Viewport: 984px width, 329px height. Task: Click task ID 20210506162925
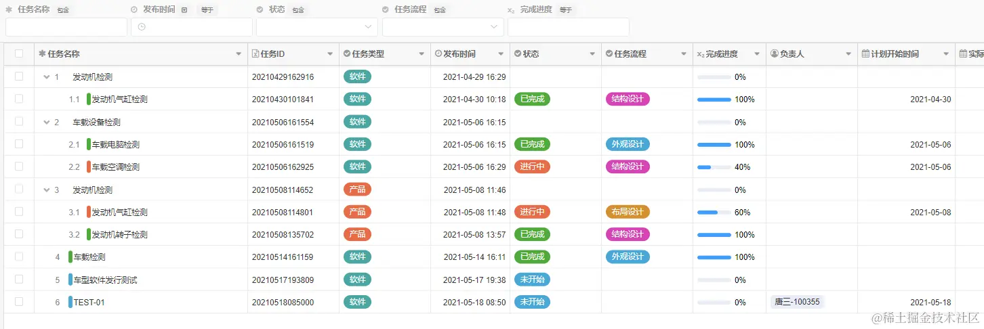pos(283,167)
